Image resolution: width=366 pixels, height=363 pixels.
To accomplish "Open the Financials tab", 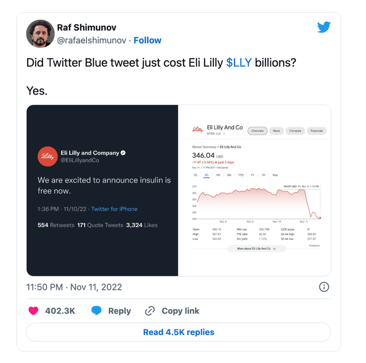I will click(x=317, y=131).
